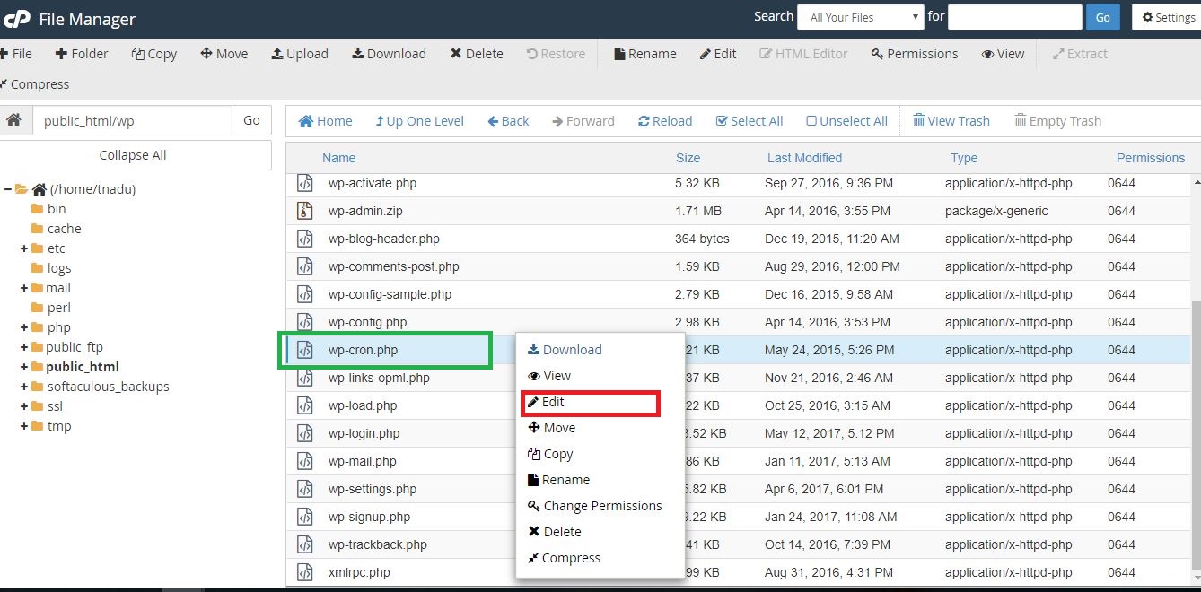Sort files by Size column
This screenshot has width=1201, height=592.
coord(688,158)
